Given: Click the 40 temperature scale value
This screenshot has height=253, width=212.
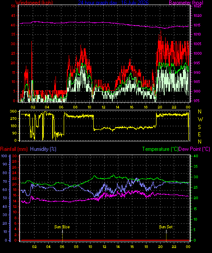Looking at the screenshot, I should pyautogui.click(x=196, y=156).
